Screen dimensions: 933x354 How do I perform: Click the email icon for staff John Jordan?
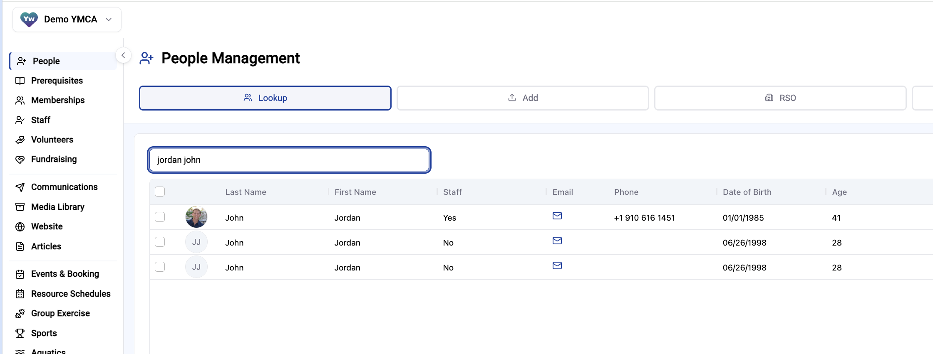pos(557,216)
